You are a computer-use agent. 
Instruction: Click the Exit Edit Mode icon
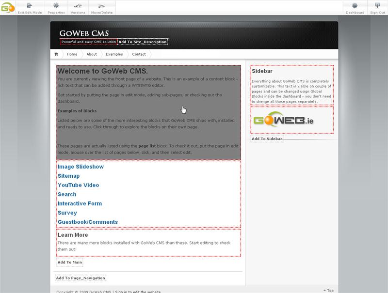(x=30, y=6)
